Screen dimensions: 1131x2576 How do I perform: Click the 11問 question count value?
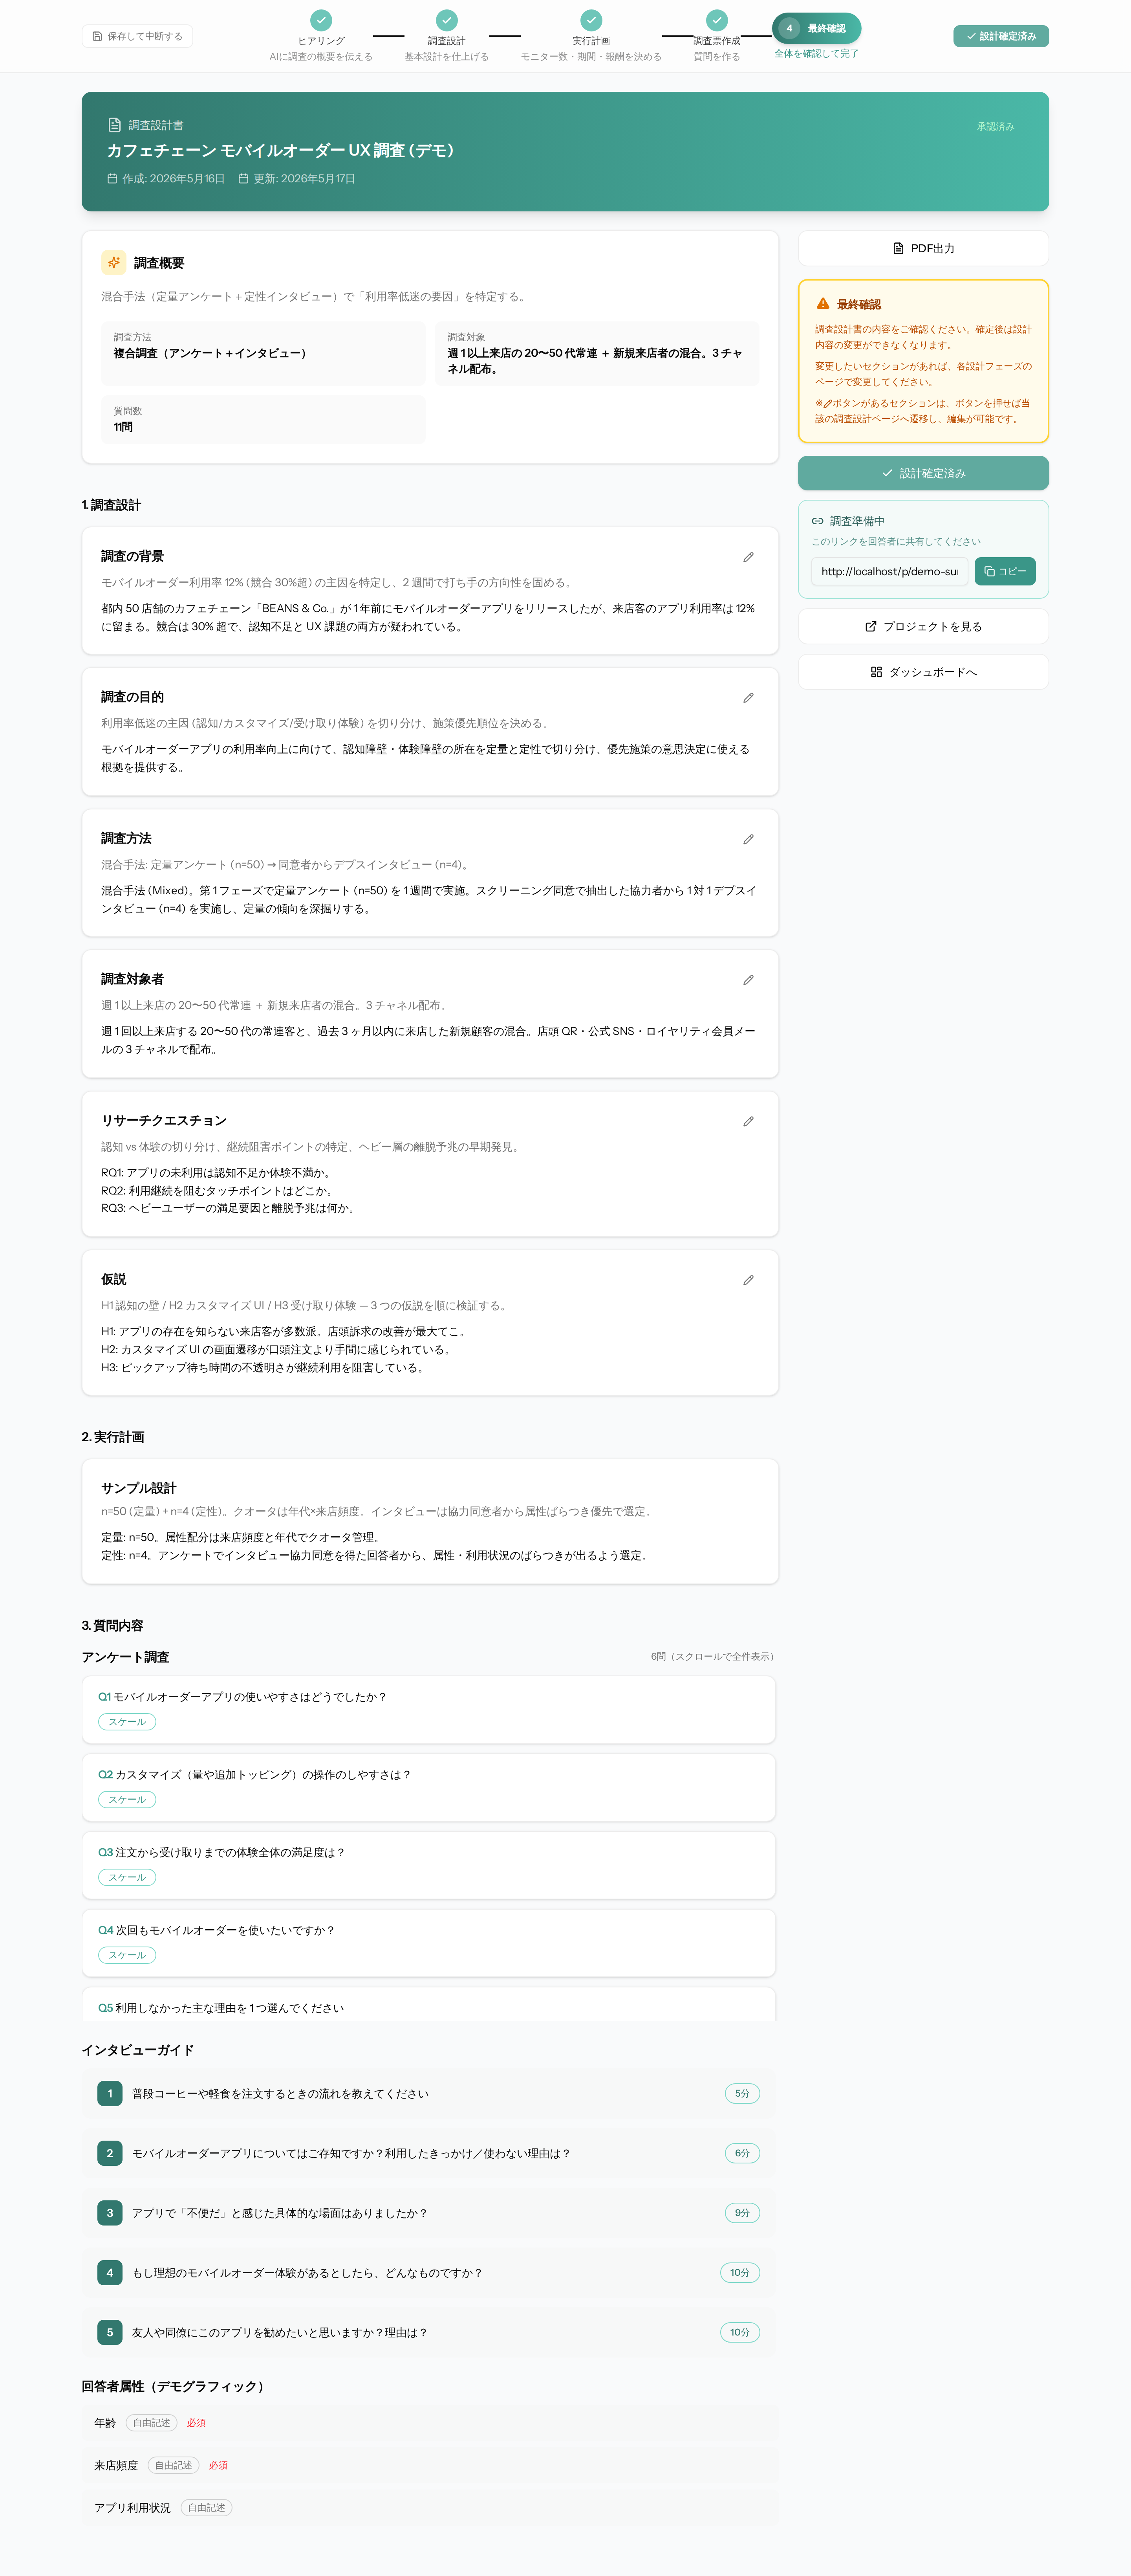point(123,427)
